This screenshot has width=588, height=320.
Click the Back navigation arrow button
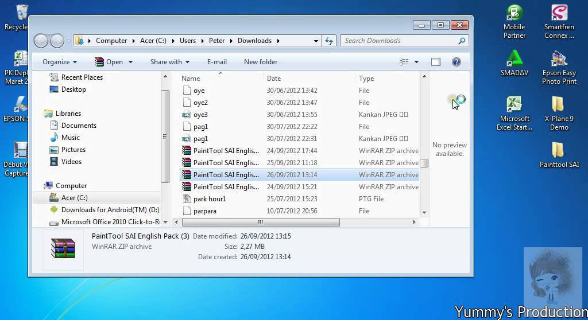41,41
